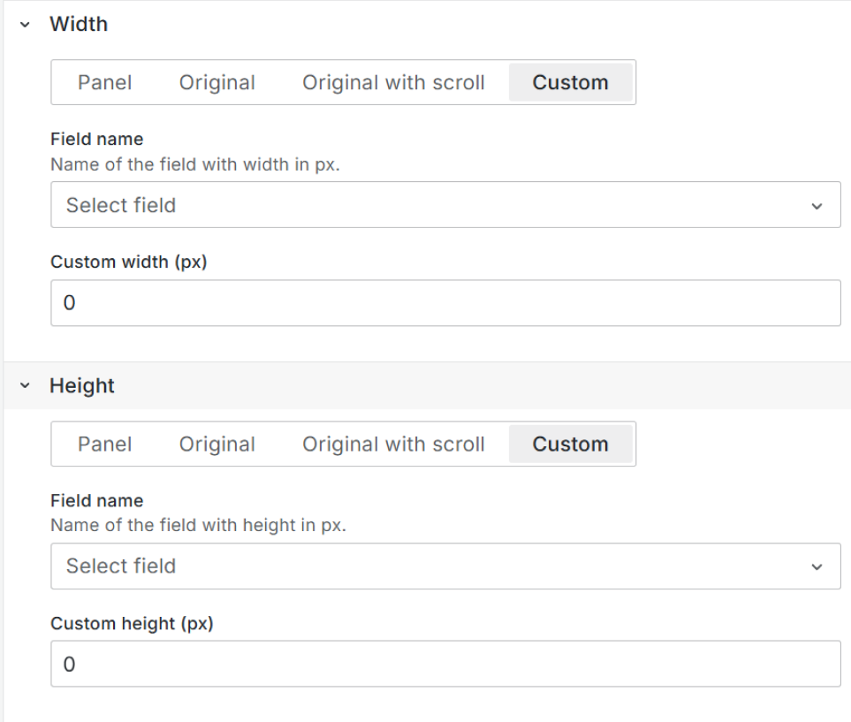Collapse the Height section chevron
This screenshot has width=851, height=722.
(x=25, y=386)
